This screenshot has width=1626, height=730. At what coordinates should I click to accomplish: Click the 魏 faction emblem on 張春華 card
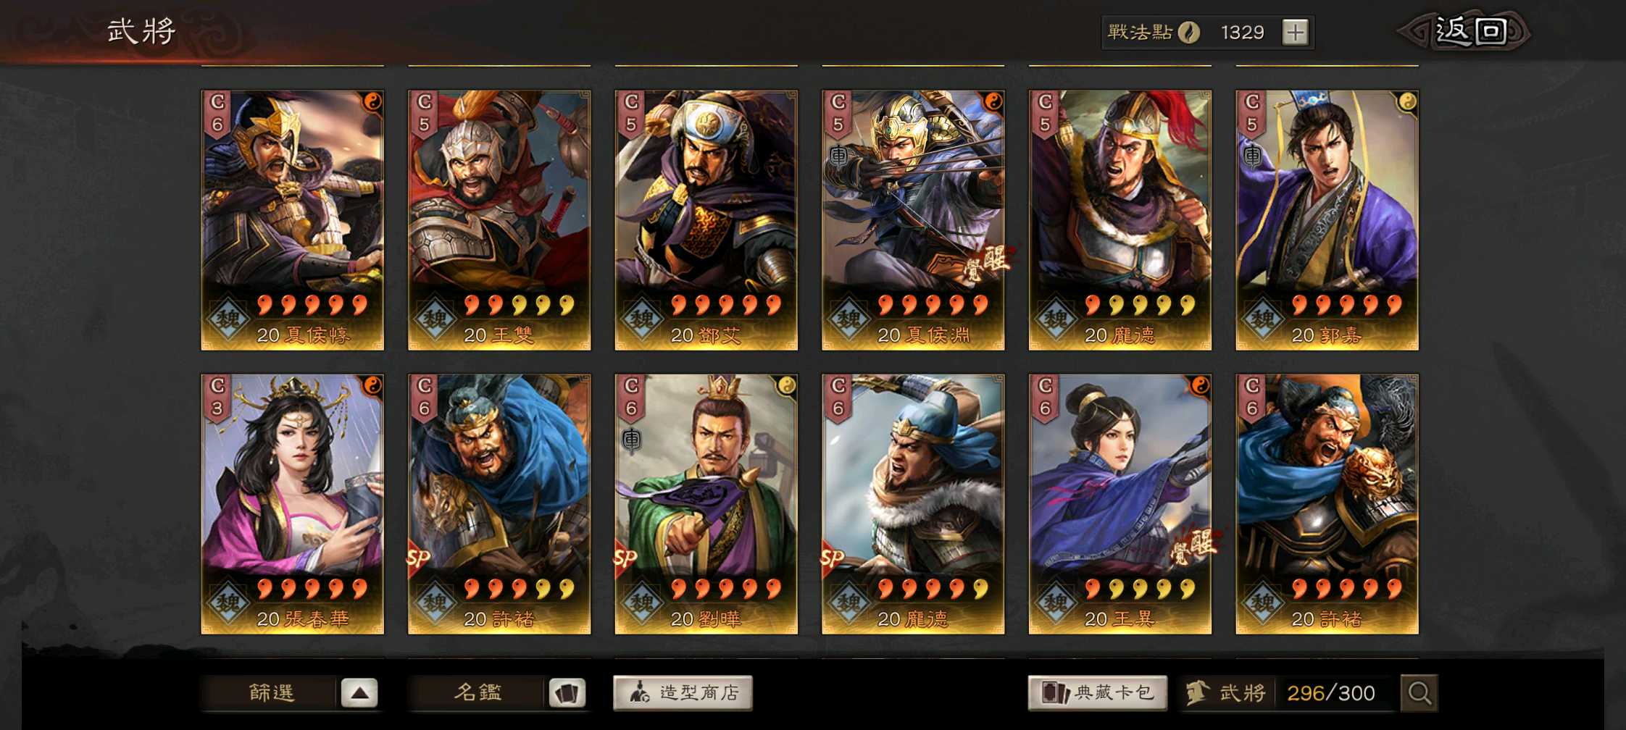click(228, 603)
